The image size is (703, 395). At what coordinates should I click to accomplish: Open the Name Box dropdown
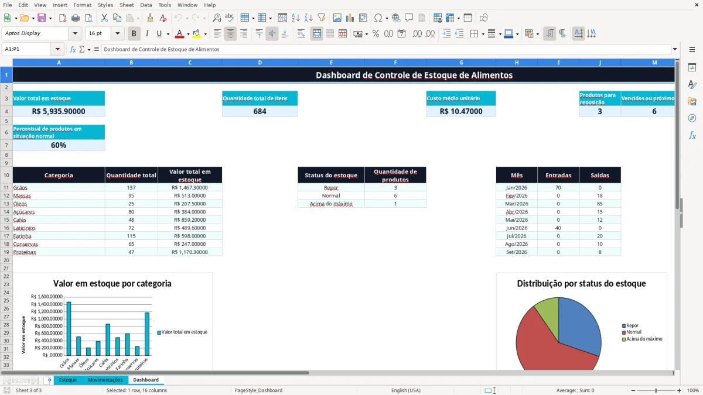(x=57, y=50)
